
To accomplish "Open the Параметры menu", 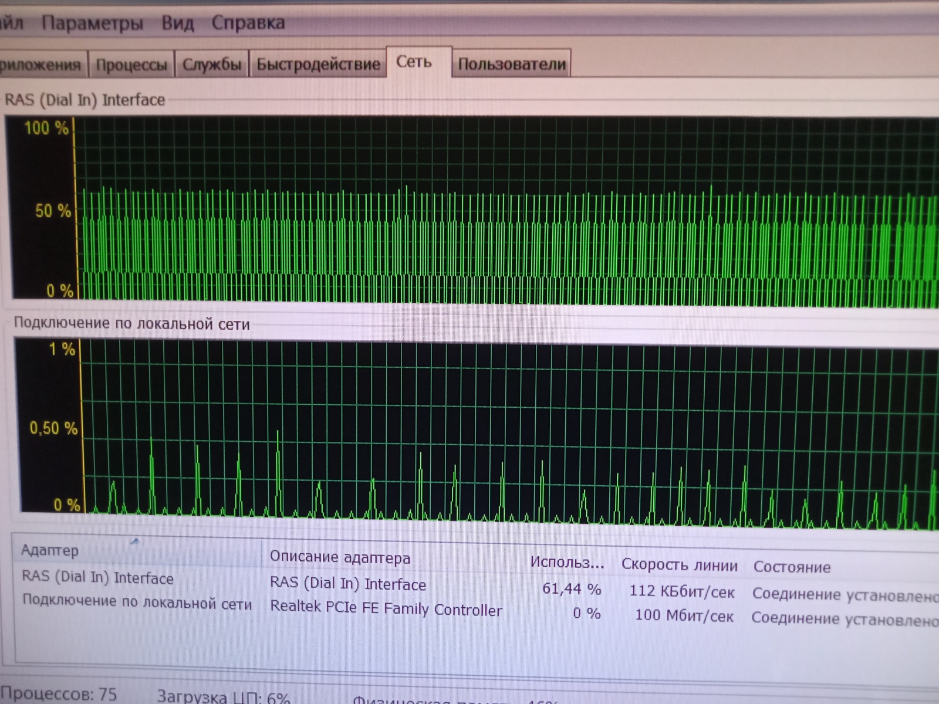I will (92, 23).
